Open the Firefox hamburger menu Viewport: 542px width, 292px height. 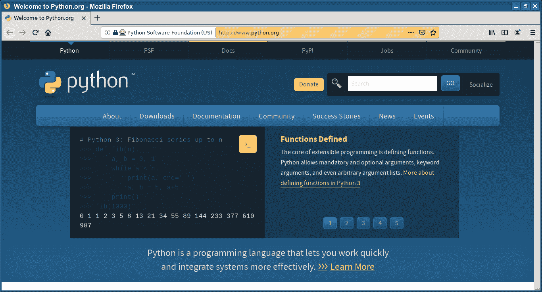(x=533, y=32)
